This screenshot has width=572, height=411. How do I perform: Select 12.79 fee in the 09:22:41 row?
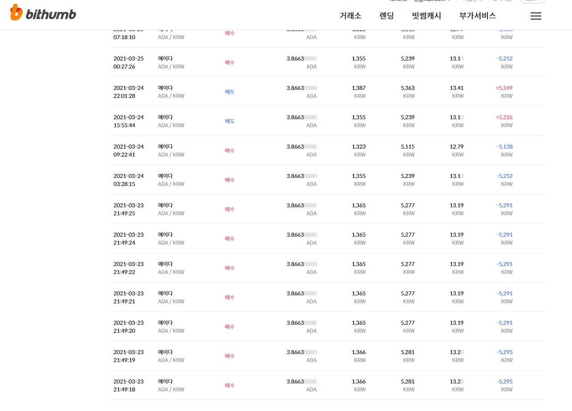[x=457, y=147]
